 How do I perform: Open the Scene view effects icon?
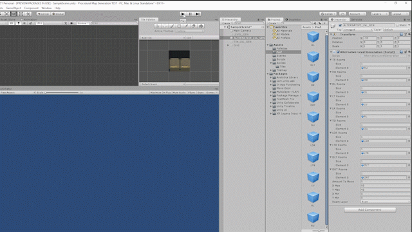pos(30,23)
